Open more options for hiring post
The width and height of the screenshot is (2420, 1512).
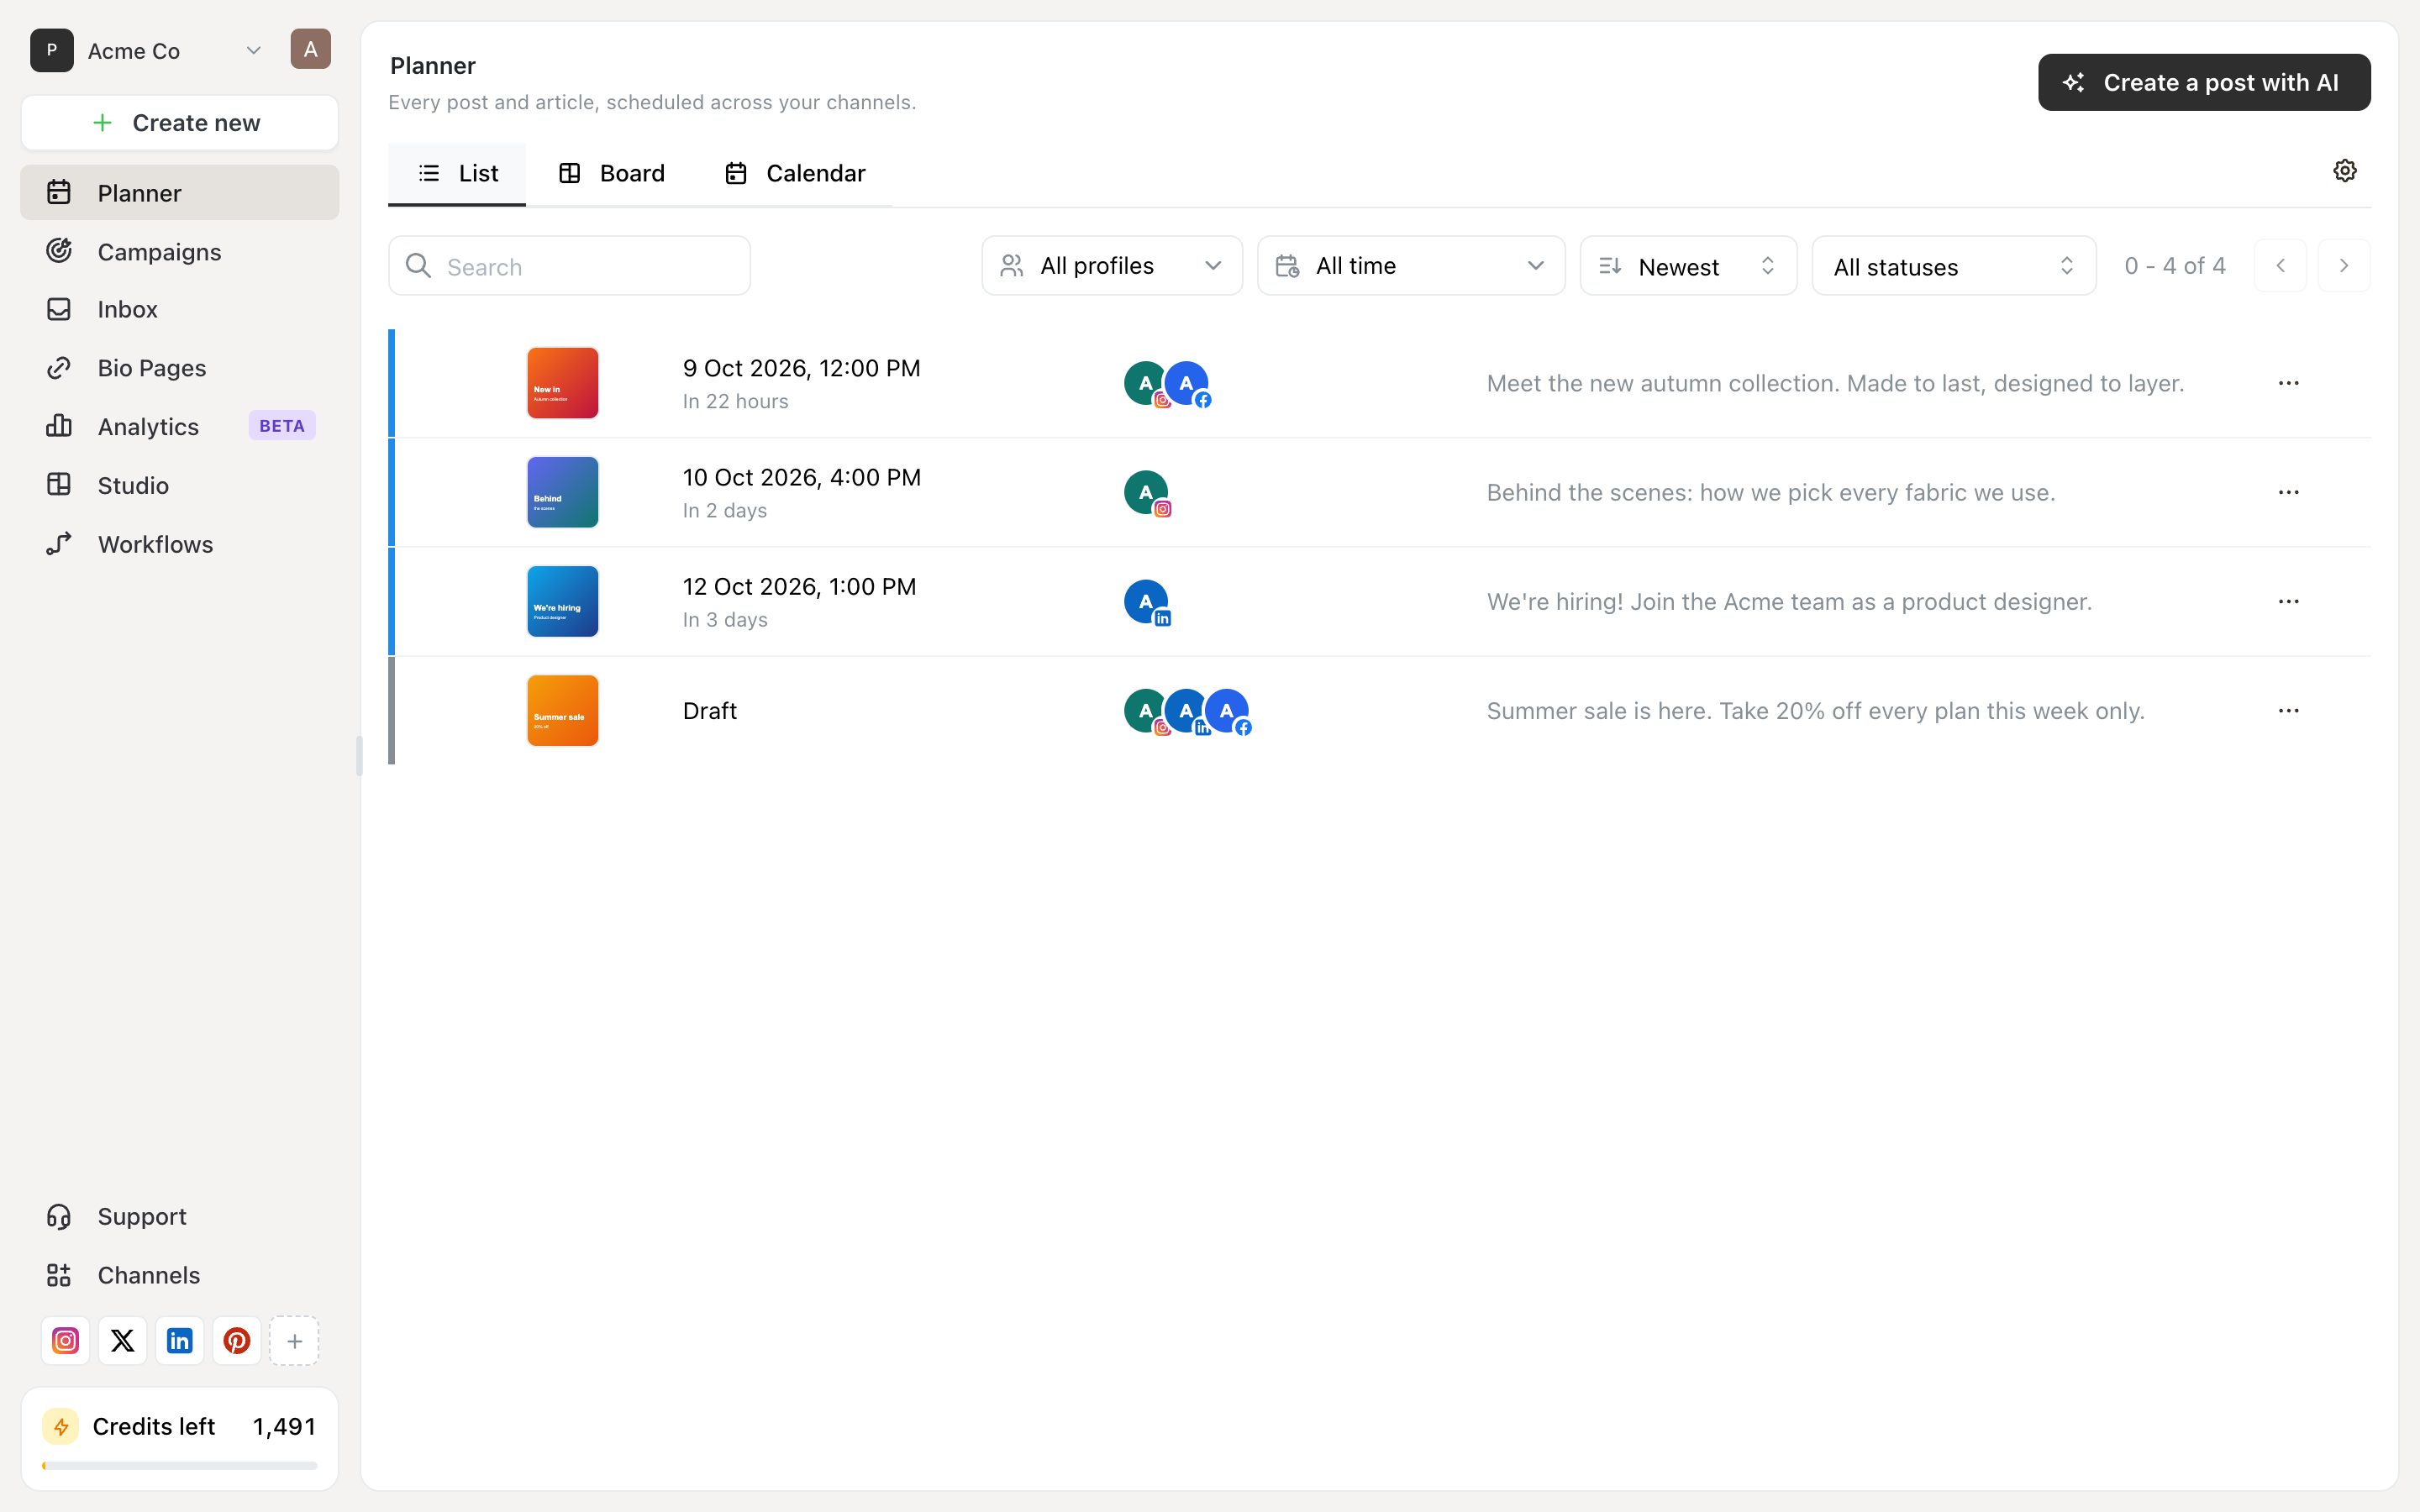pos(2288,601)
